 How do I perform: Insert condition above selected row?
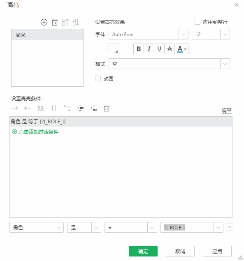80,108
